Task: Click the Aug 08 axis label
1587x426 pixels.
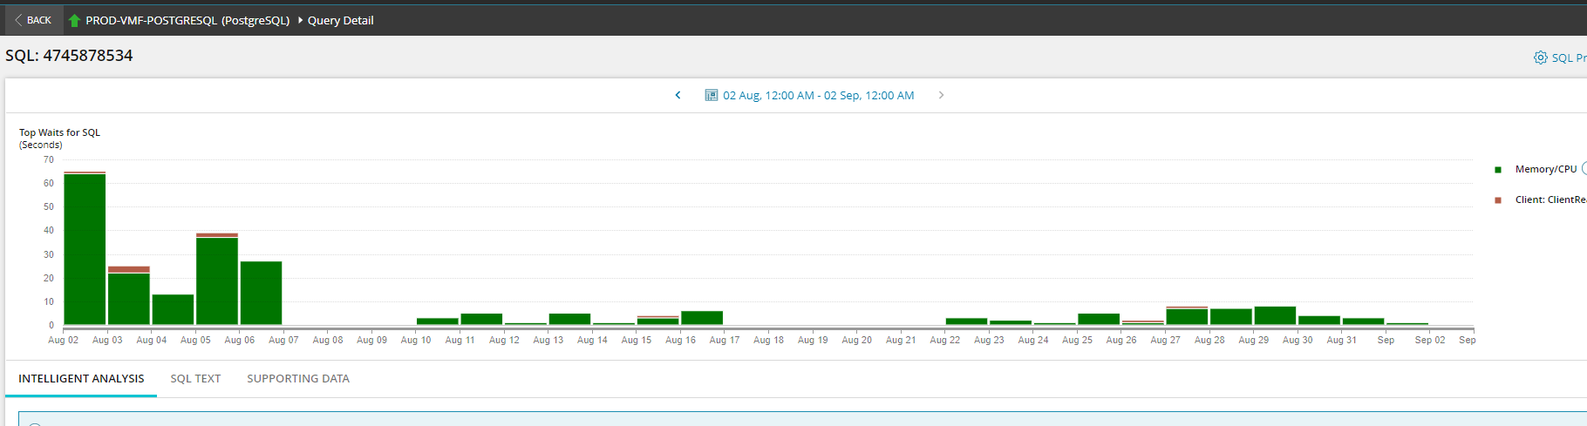Action: tap(328, 340)
